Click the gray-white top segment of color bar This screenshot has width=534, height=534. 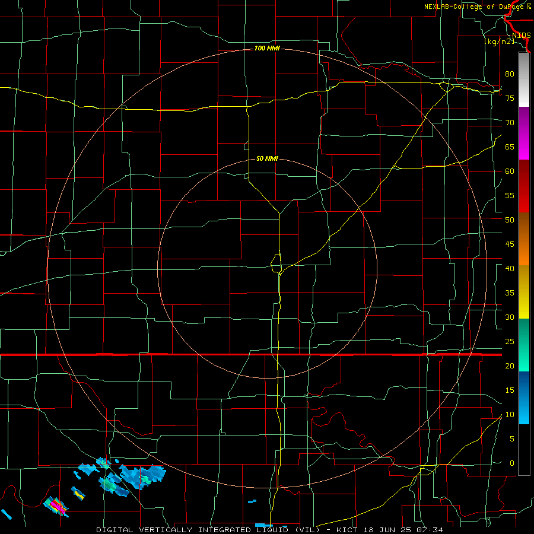[x=524, y=80]
